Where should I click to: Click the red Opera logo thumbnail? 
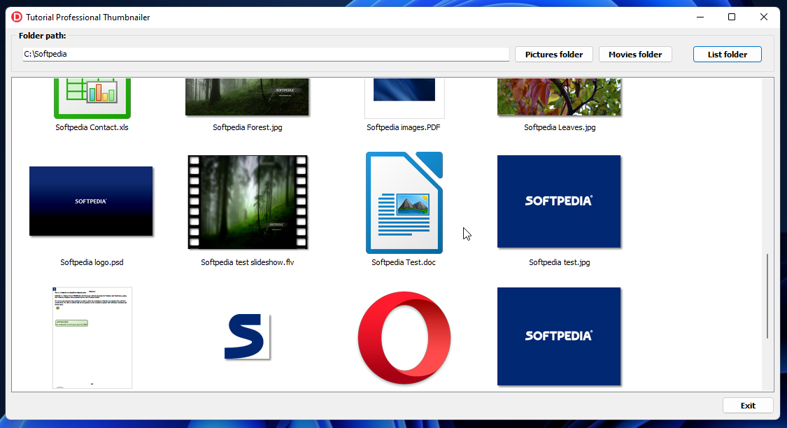pos(404,338)
